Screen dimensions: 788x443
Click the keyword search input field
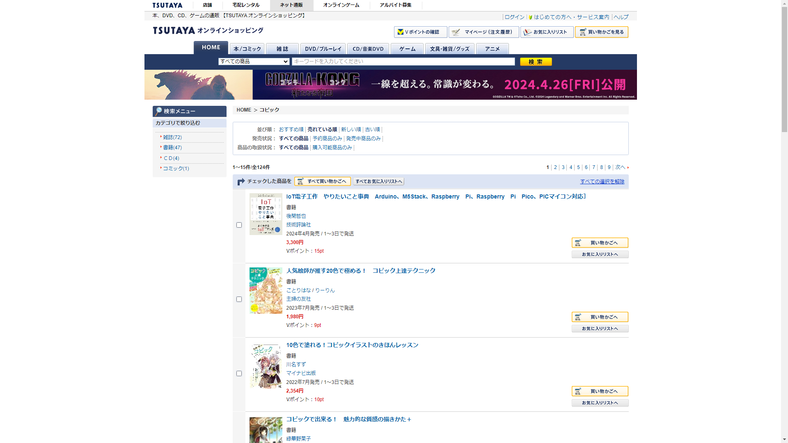point(403,62)
